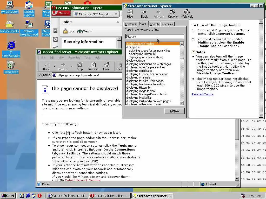Switch to Contents tab in help
Image resolution: width=266 pixels, height=199 pixels.
click(130, 24)
